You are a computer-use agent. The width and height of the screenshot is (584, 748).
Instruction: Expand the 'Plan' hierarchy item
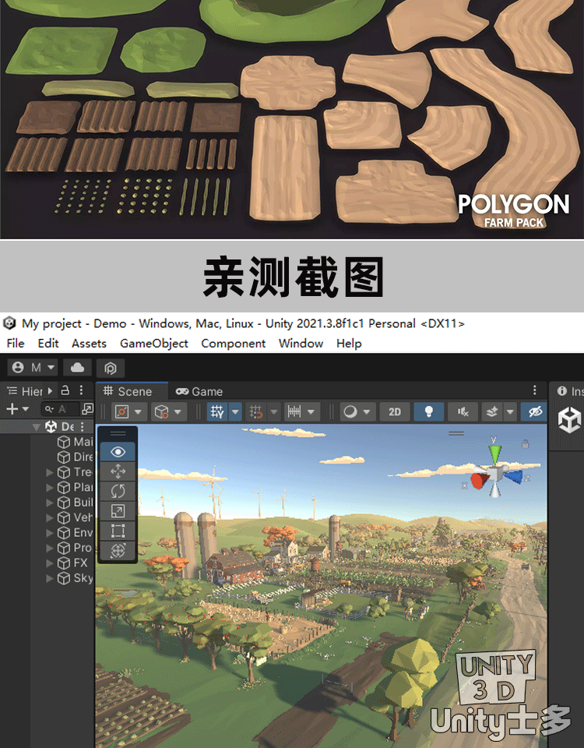pyautogui.click(x=49, y=488)
